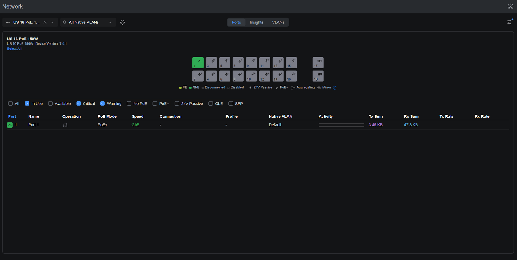Open the All Native VLANs dropdown
Viewport: 517px width, 260px height.
(88, 22)
